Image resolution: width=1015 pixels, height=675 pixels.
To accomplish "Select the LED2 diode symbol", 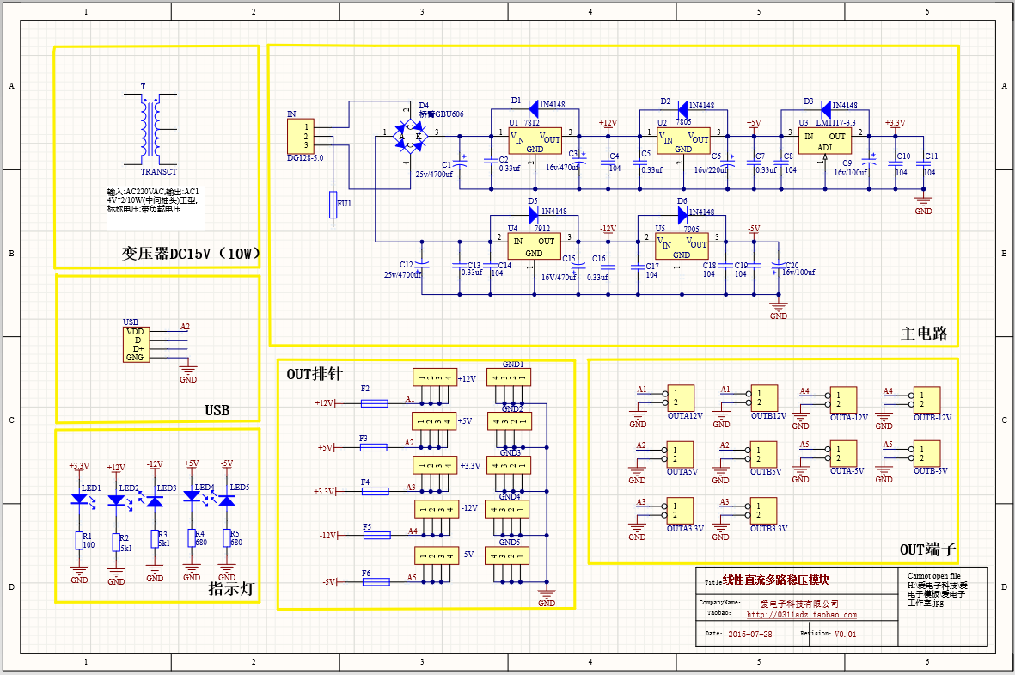I will pos(117,500).
